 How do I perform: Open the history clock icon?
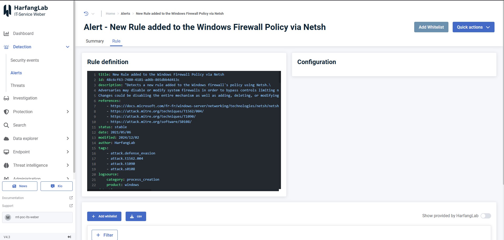86,14
